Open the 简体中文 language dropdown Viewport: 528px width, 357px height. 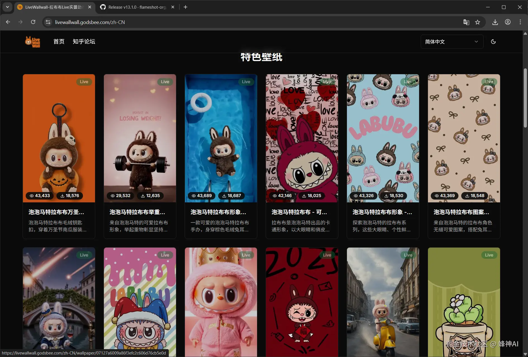point(451,42)
